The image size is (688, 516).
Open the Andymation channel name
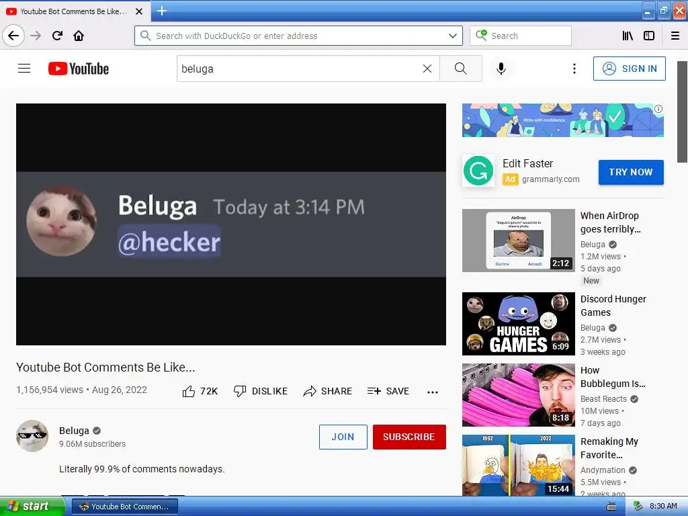pyautogui.click(x=603, y=470)
